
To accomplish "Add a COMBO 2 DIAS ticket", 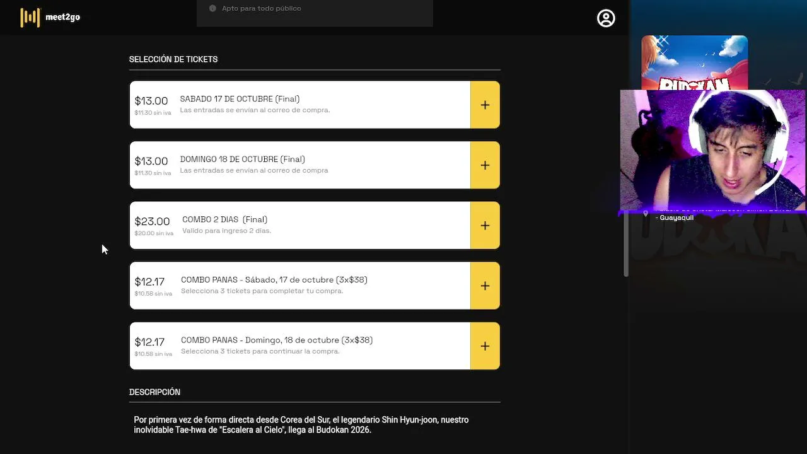I will tap(485, 226).
